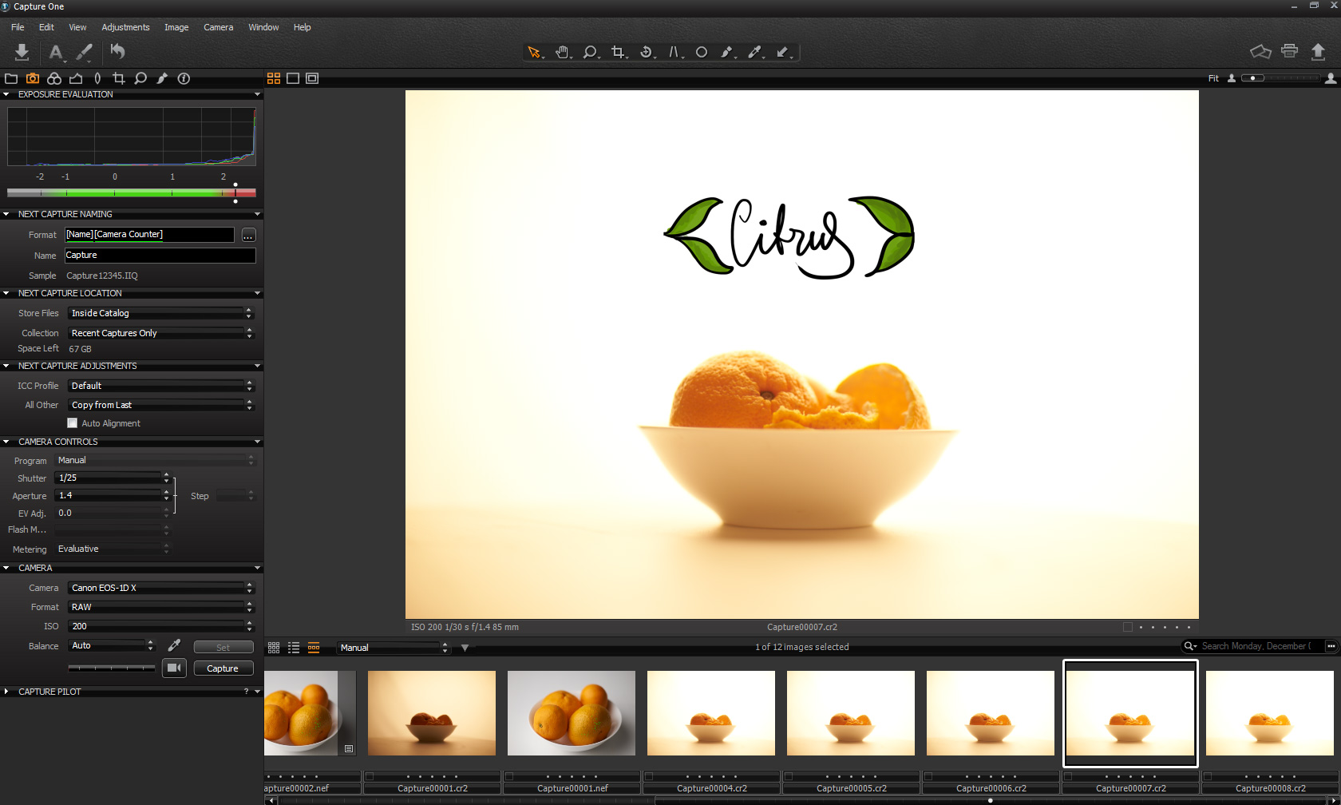Open the Library folder tool tab
Screen dimensions: 1341x805
pos(11,78)
